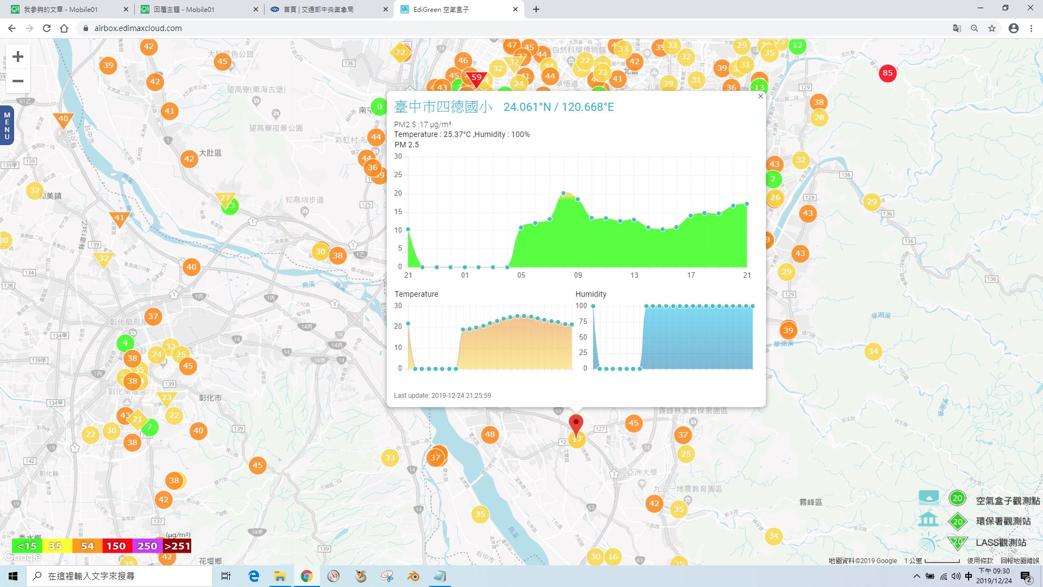Open a new browser tab
The width and height of the screenshot is (1043, 587).
[x=536, y=9]
